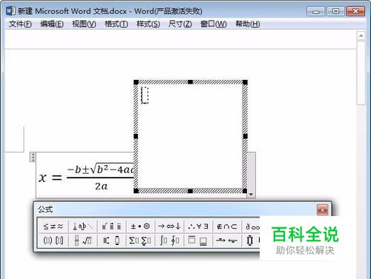Image resolution: width=371 pixels, height=279 pixels.
Task: Open the 样式(S) menu
Action: [148, 24]
